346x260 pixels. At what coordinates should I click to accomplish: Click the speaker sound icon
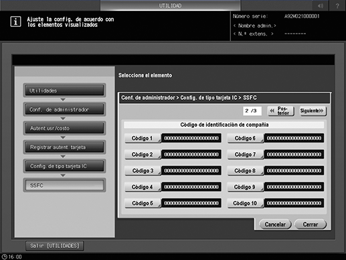[320, 5]
